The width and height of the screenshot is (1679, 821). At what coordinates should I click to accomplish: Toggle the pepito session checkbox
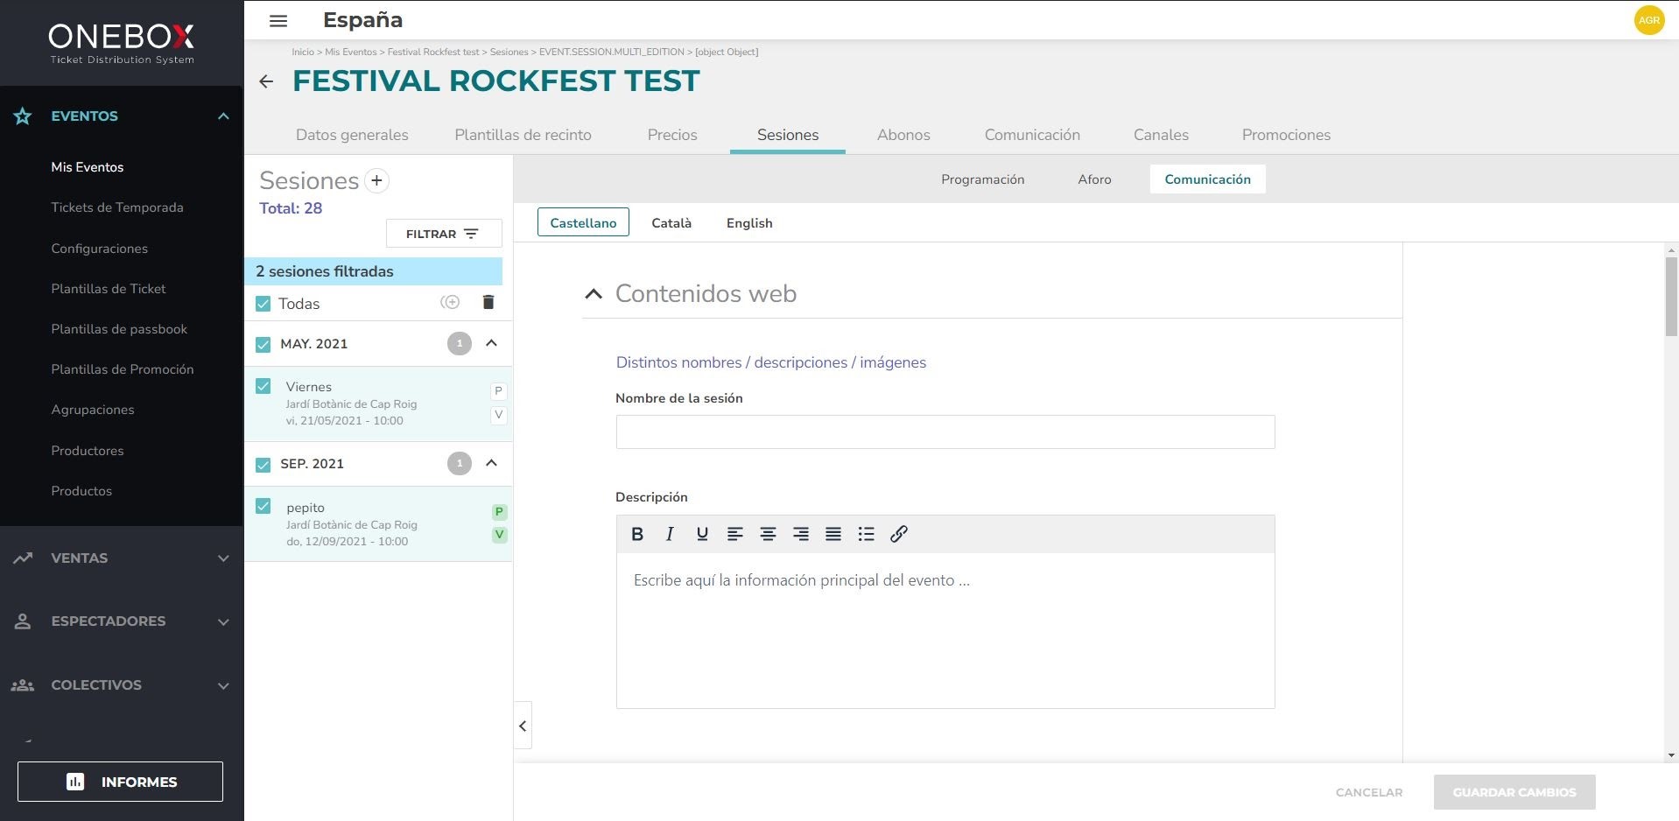pos(263,506)
